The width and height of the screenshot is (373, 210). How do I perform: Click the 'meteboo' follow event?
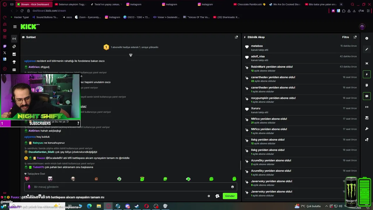point(301,48)
